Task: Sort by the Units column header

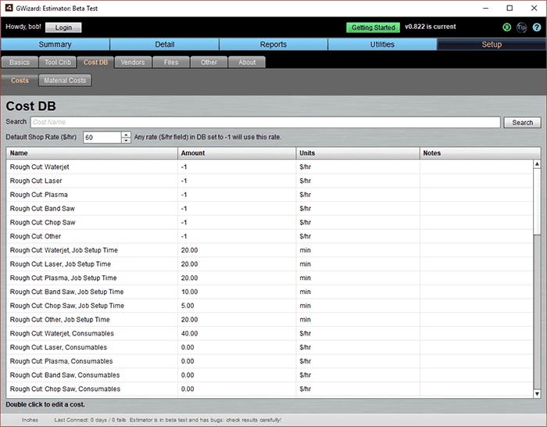Action: (x=358, y=153)
